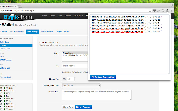Screen dimensions: 178x111
Task: Switch to My Transactions tab
Action: coord(17,32)
